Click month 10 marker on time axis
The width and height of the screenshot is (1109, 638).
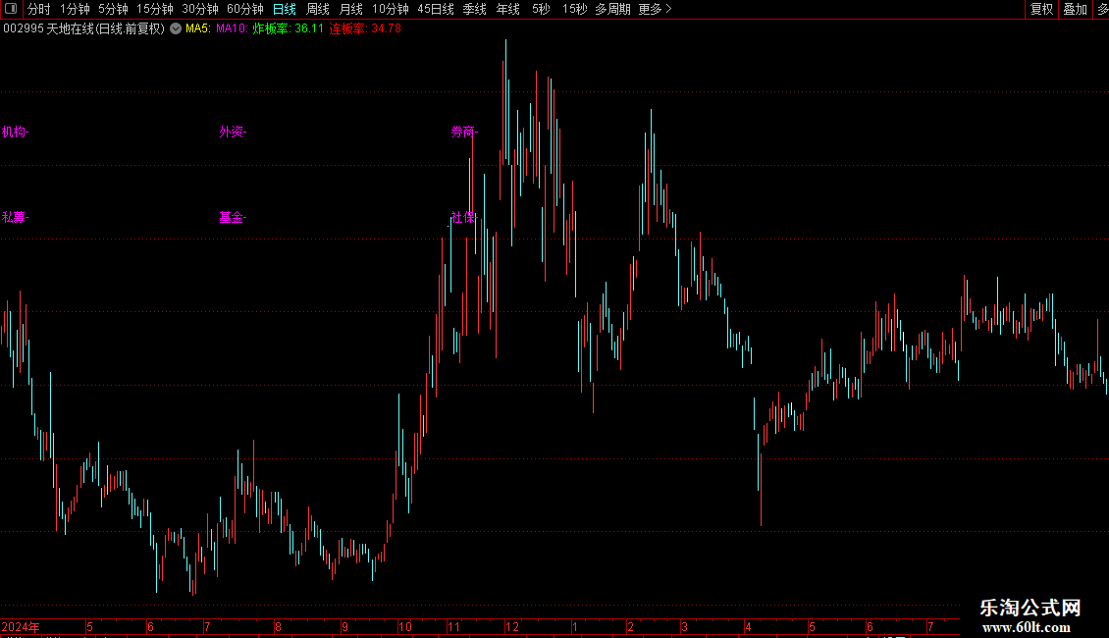(x=404, y=626)
